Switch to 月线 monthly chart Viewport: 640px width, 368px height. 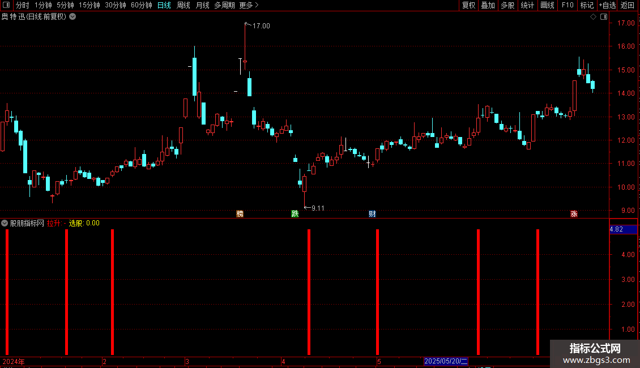point(202,5)
